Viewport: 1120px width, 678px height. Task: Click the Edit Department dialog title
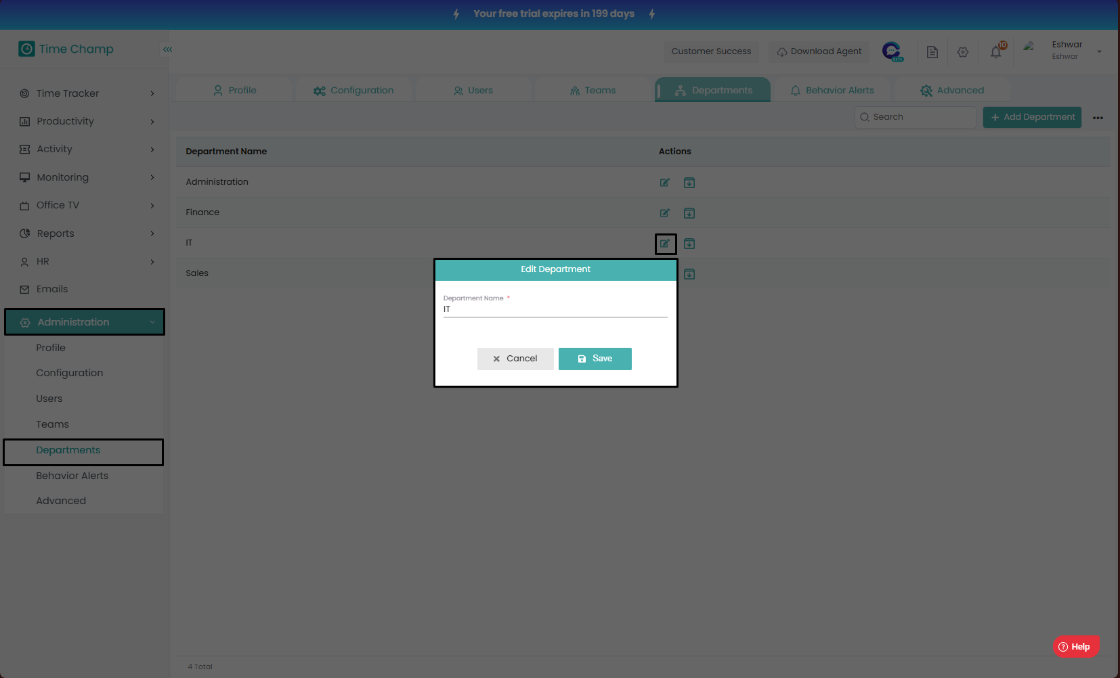coord(555,269)
